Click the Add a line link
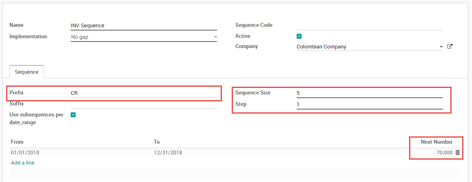This screenshot has height=182, width=472. click(23, 163)
